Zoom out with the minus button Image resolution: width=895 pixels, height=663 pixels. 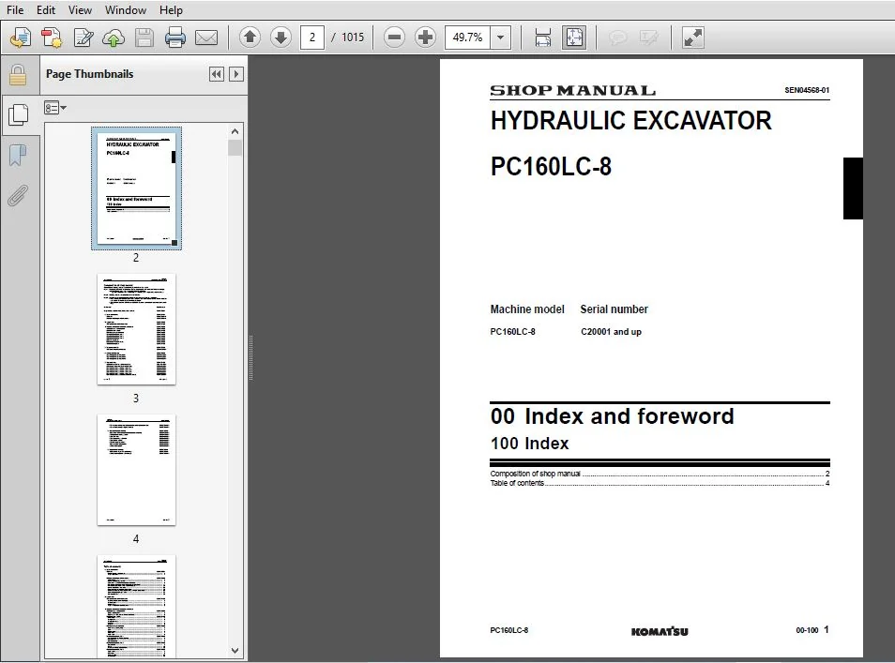tap(394, 38)
